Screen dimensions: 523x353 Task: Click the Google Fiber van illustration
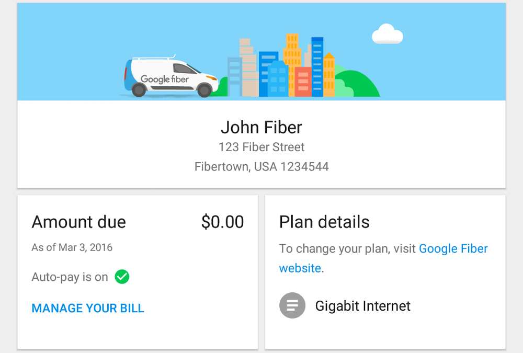click(x=170, y=76)
